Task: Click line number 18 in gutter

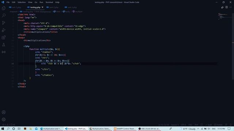Action: click(13, 64)
